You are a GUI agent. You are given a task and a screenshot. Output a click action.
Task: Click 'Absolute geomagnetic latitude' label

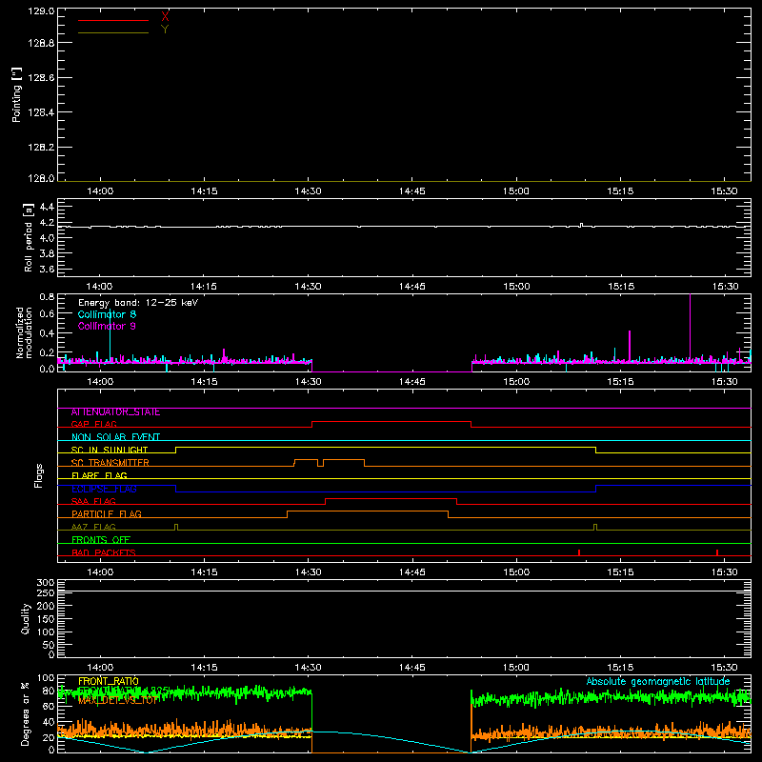point(658,681)
